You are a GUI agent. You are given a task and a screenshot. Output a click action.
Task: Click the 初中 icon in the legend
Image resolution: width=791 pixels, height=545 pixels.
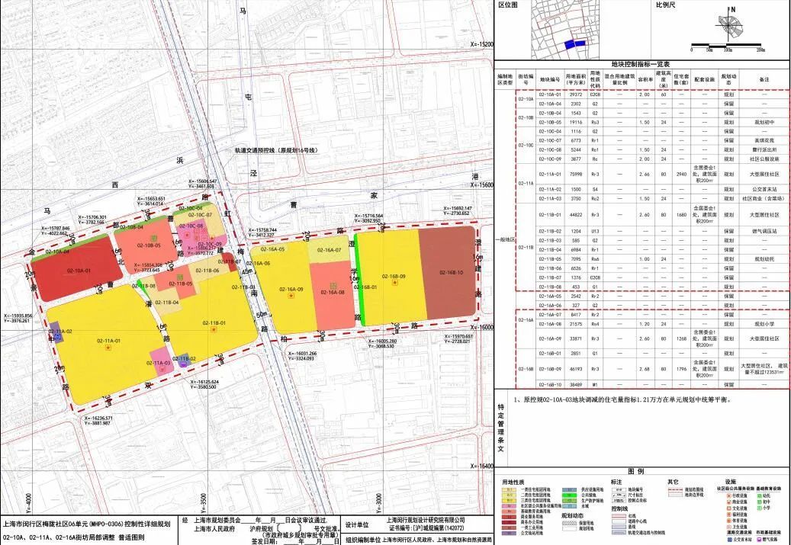coord(759,502)
